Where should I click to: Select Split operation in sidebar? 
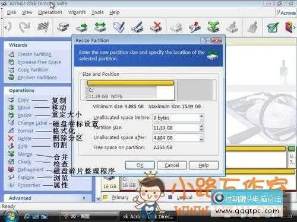pos(23,146)
